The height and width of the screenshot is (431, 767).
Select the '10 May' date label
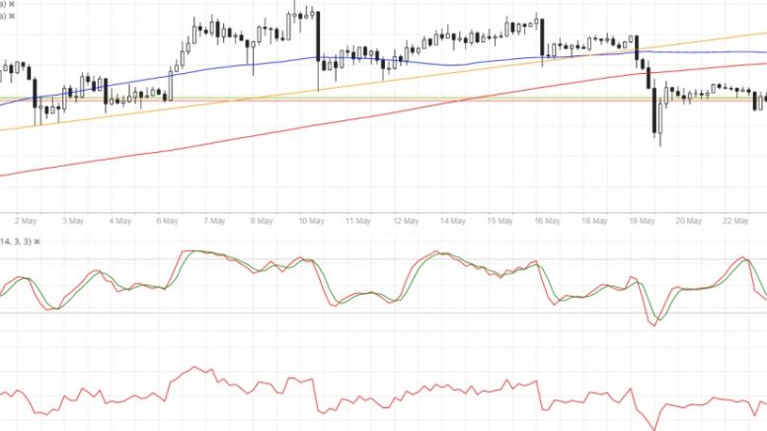click(x=311, y=221)
